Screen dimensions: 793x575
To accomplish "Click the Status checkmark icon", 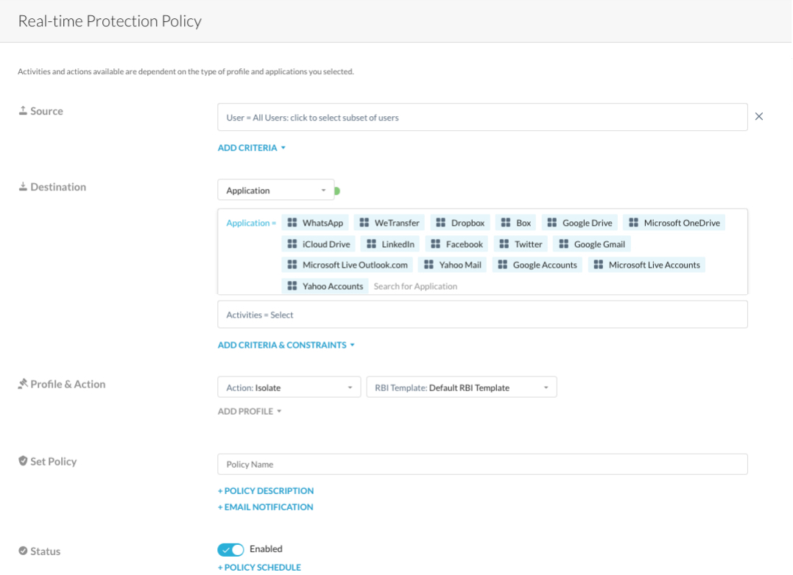I will click(23, 551).
